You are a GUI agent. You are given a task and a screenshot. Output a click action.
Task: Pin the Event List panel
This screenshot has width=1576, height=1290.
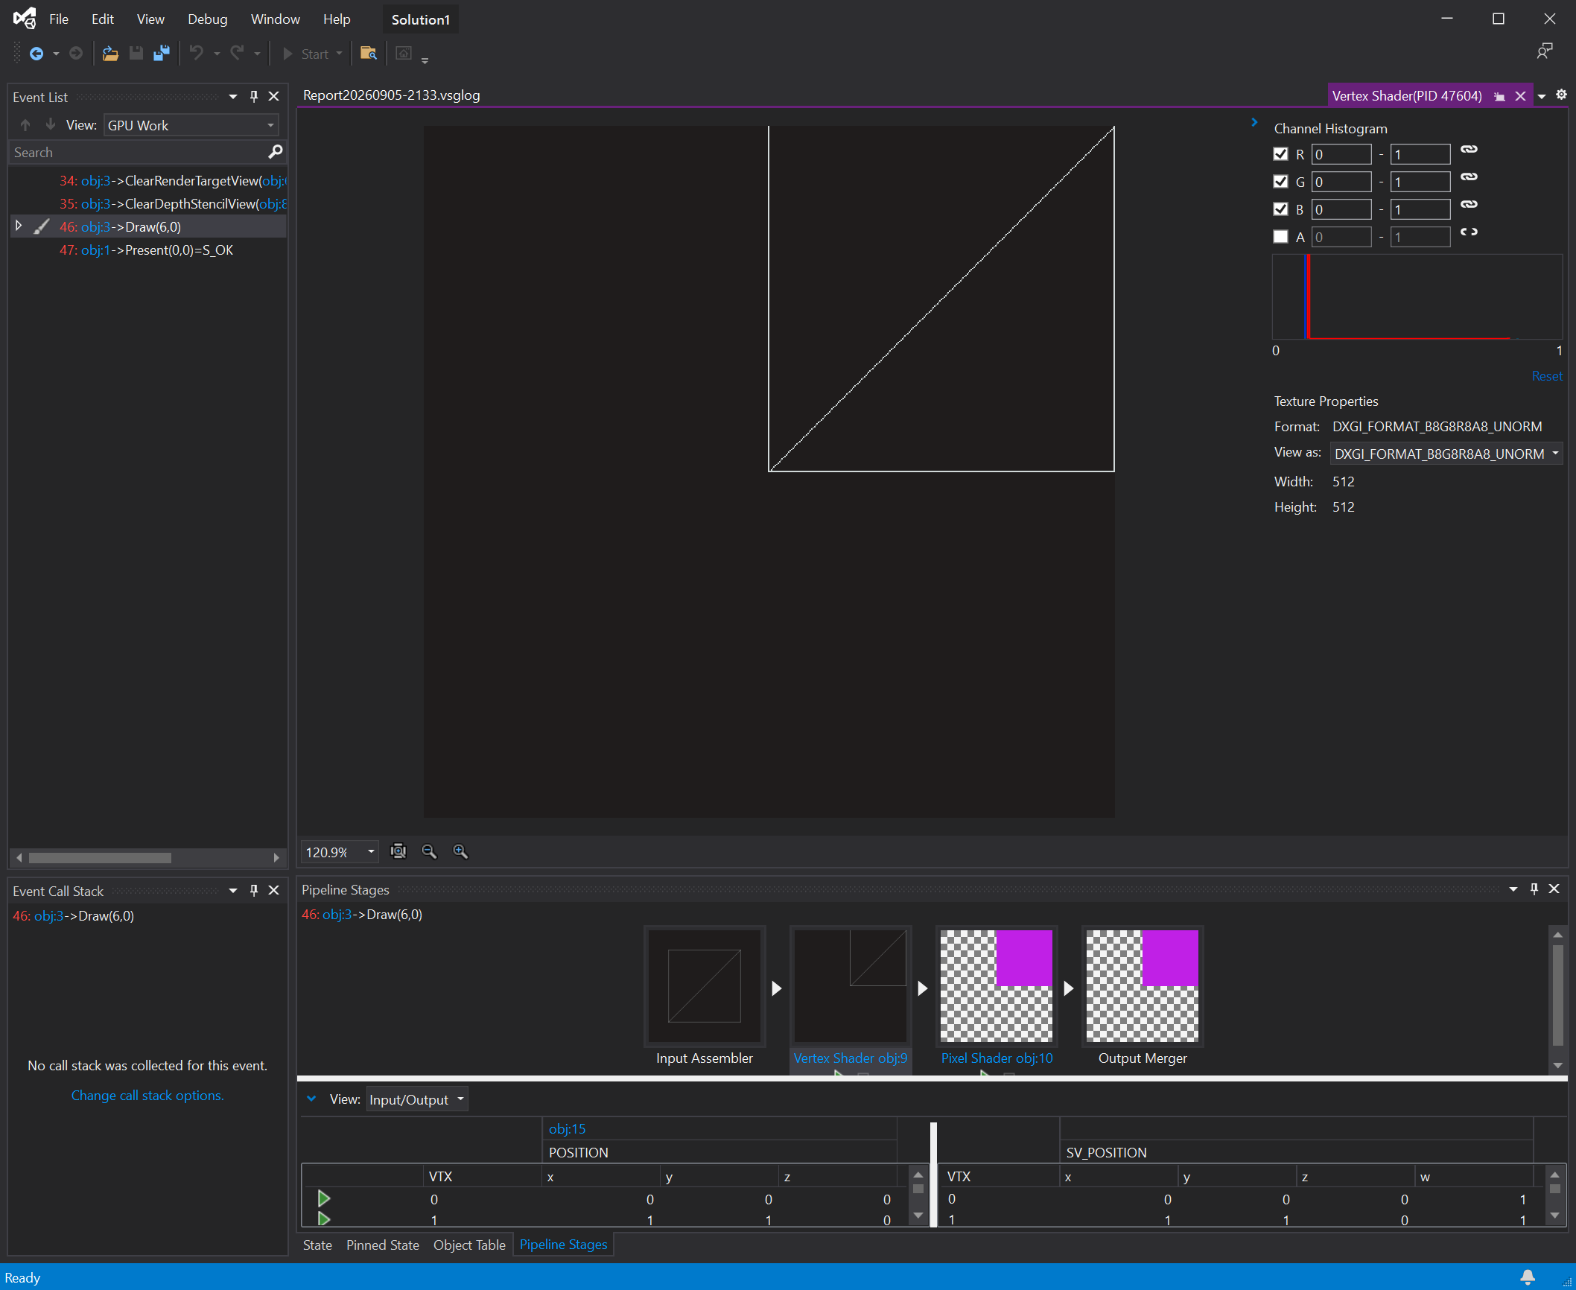(x=254, y=96)
